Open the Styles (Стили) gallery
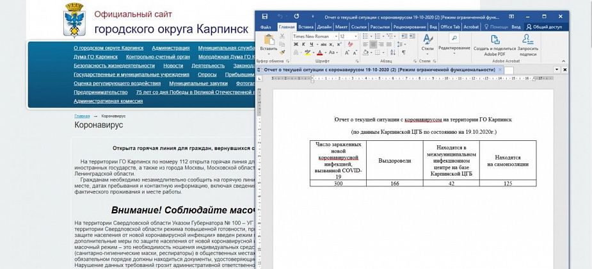Screen dimensions: 592x269 [x=428, y=44]
